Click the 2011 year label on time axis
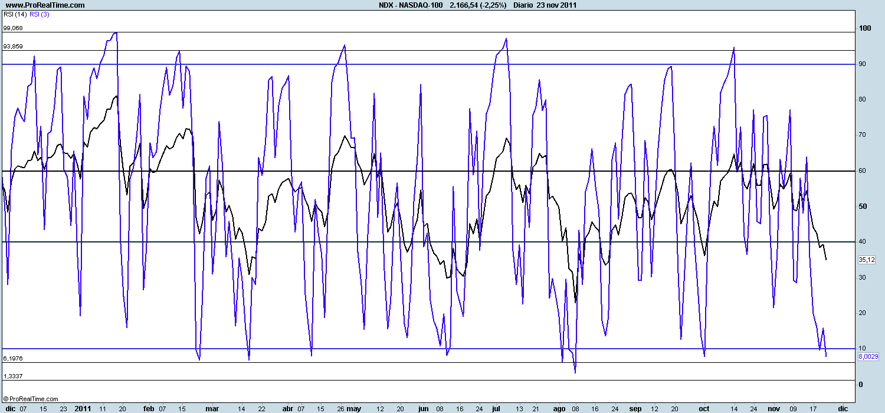Viewport: 885px width, 413px height. point(83,408)
